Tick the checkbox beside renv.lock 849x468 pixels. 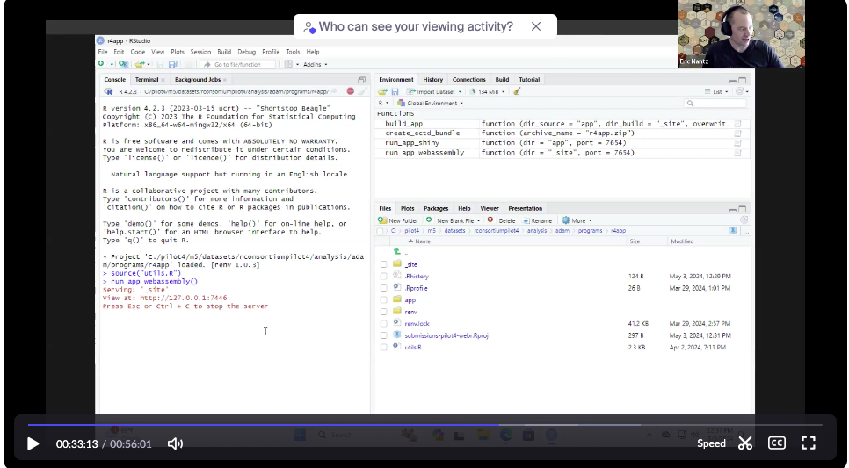(383, 324)
